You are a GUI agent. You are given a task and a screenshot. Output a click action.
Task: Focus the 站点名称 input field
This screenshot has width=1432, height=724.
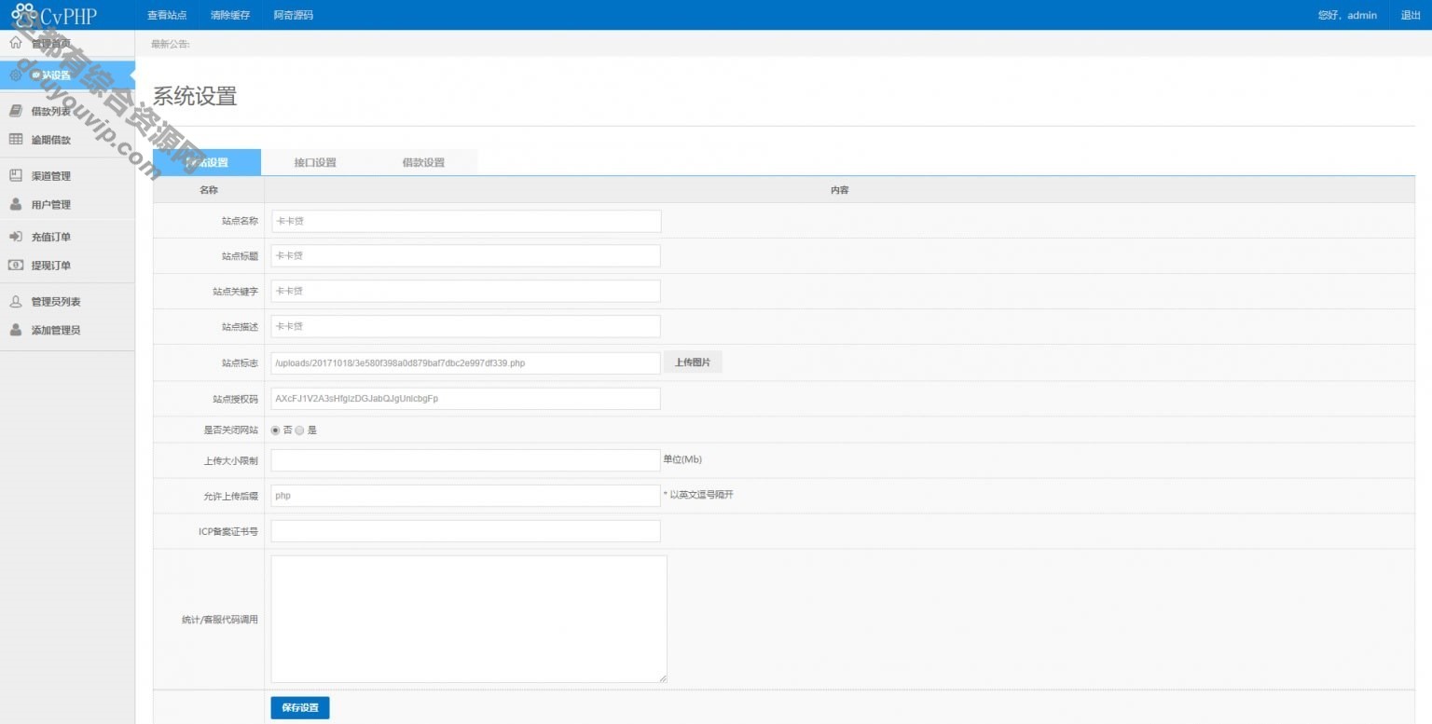coord(466,221)
